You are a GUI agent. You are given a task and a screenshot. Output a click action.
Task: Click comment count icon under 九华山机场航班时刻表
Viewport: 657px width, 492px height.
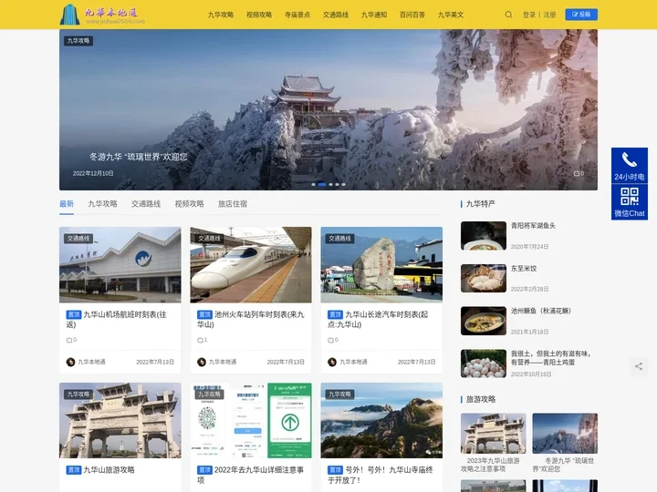71,340
